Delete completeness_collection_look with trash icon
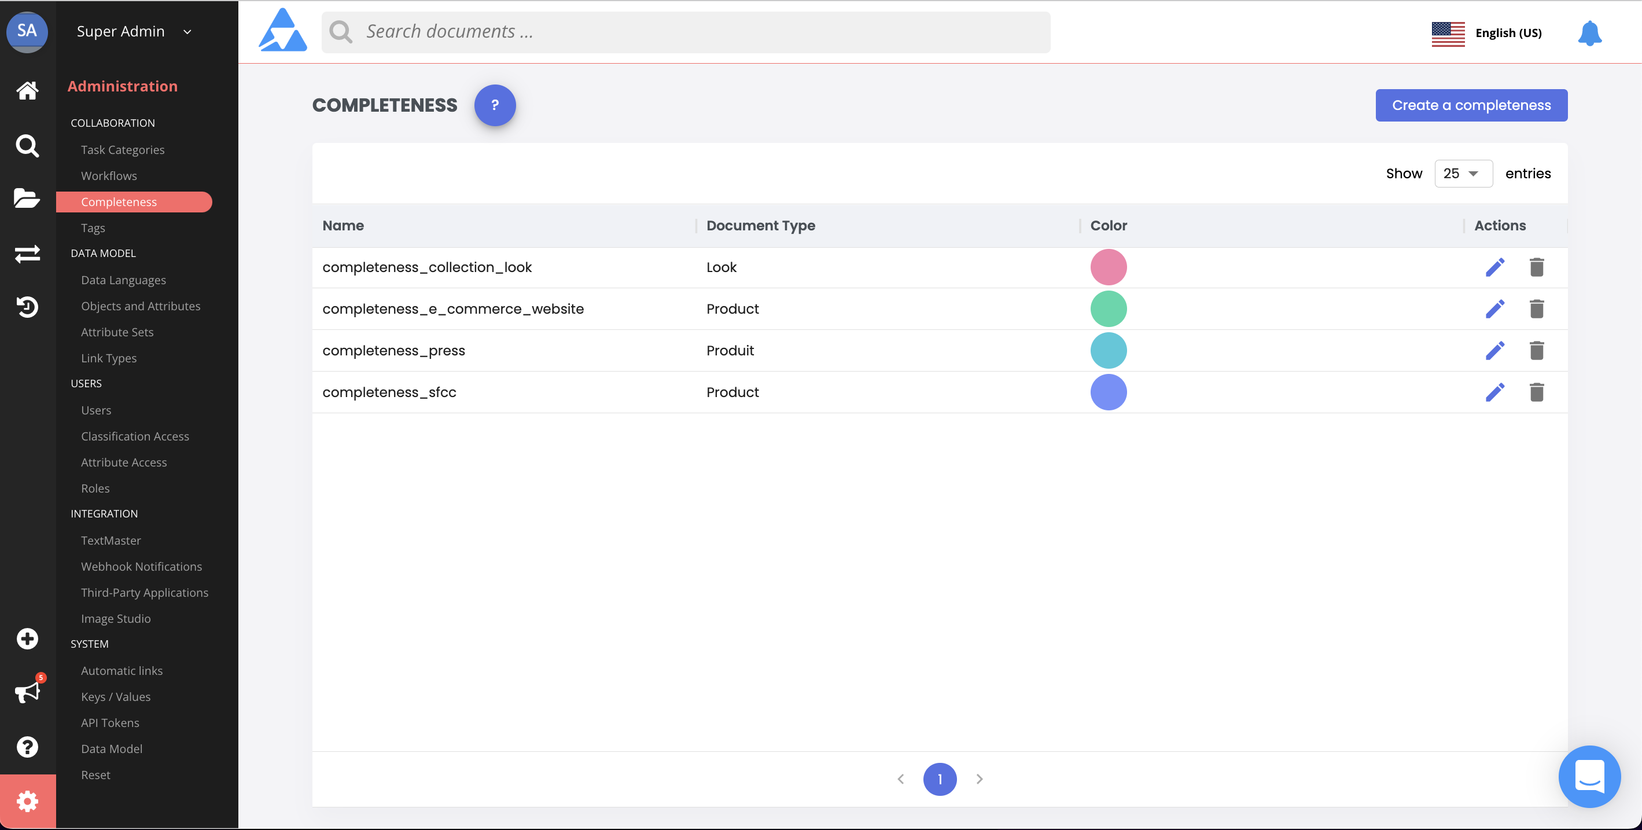This screenshot has width=1642, height=830. coord(1536,267)
